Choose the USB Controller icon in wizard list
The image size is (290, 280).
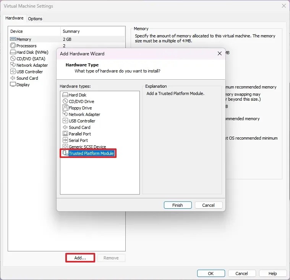point(65,121)
